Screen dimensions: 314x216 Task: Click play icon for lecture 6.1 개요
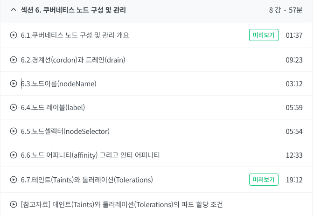[14, 35]
